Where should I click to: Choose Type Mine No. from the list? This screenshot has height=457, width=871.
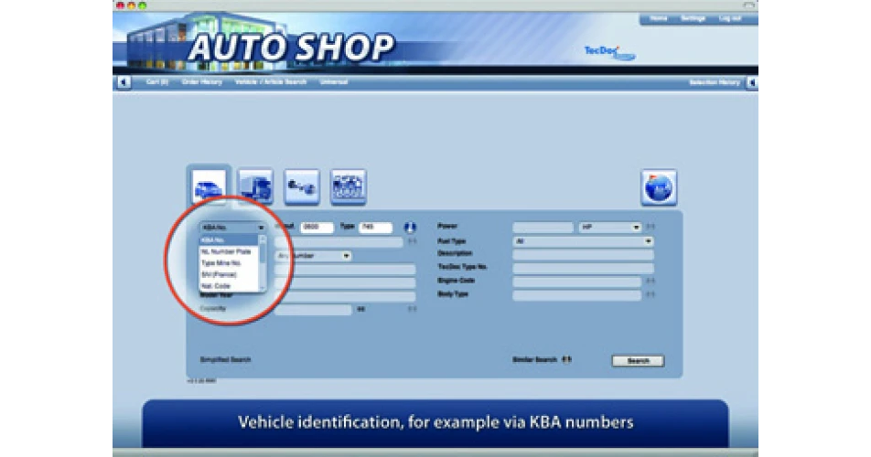coord(229,263)
